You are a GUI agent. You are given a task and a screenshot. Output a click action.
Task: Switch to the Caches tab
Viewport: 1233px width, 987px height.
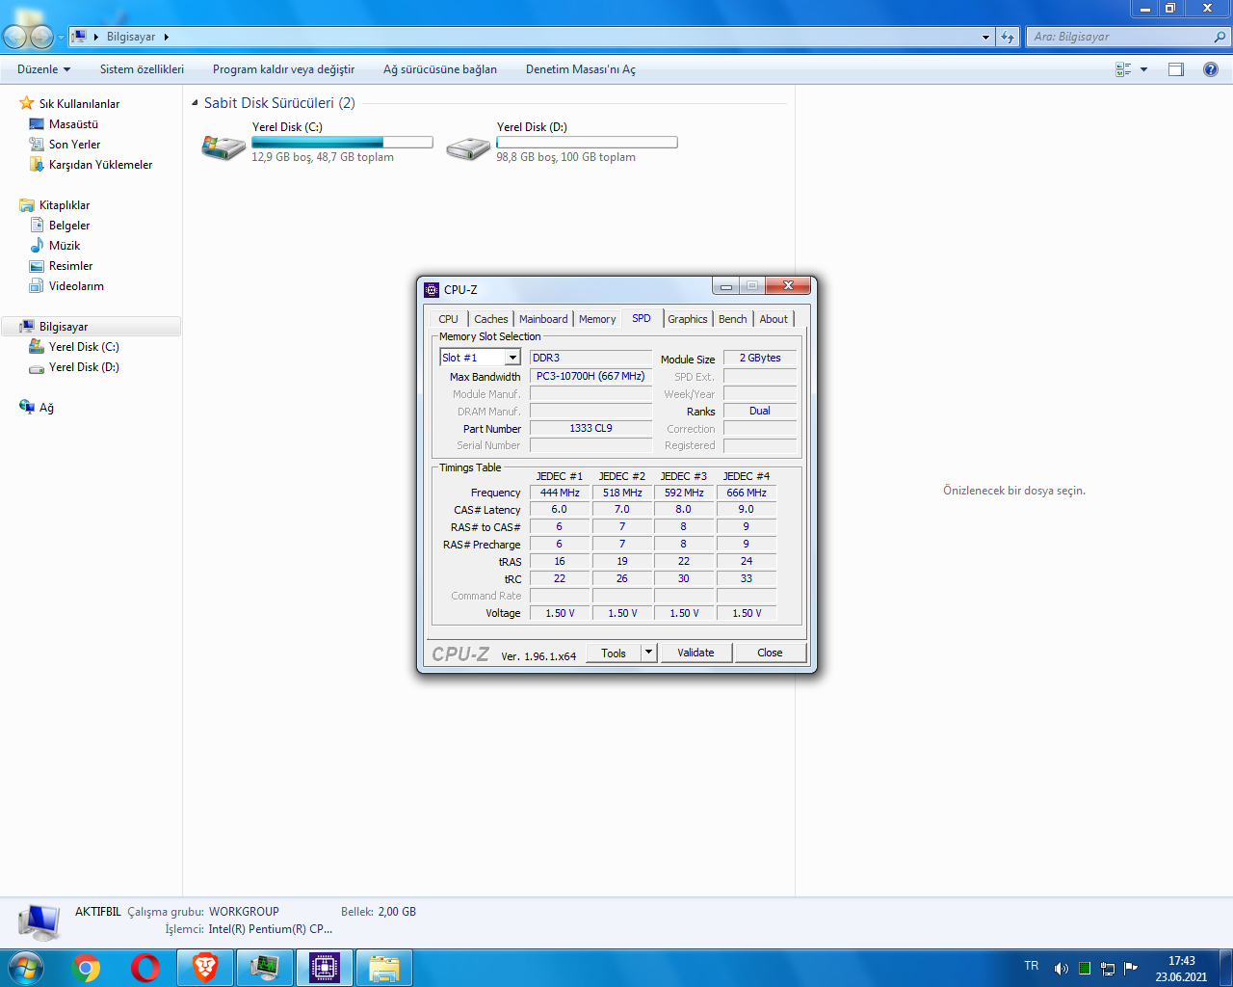click(x=490, y=319)
